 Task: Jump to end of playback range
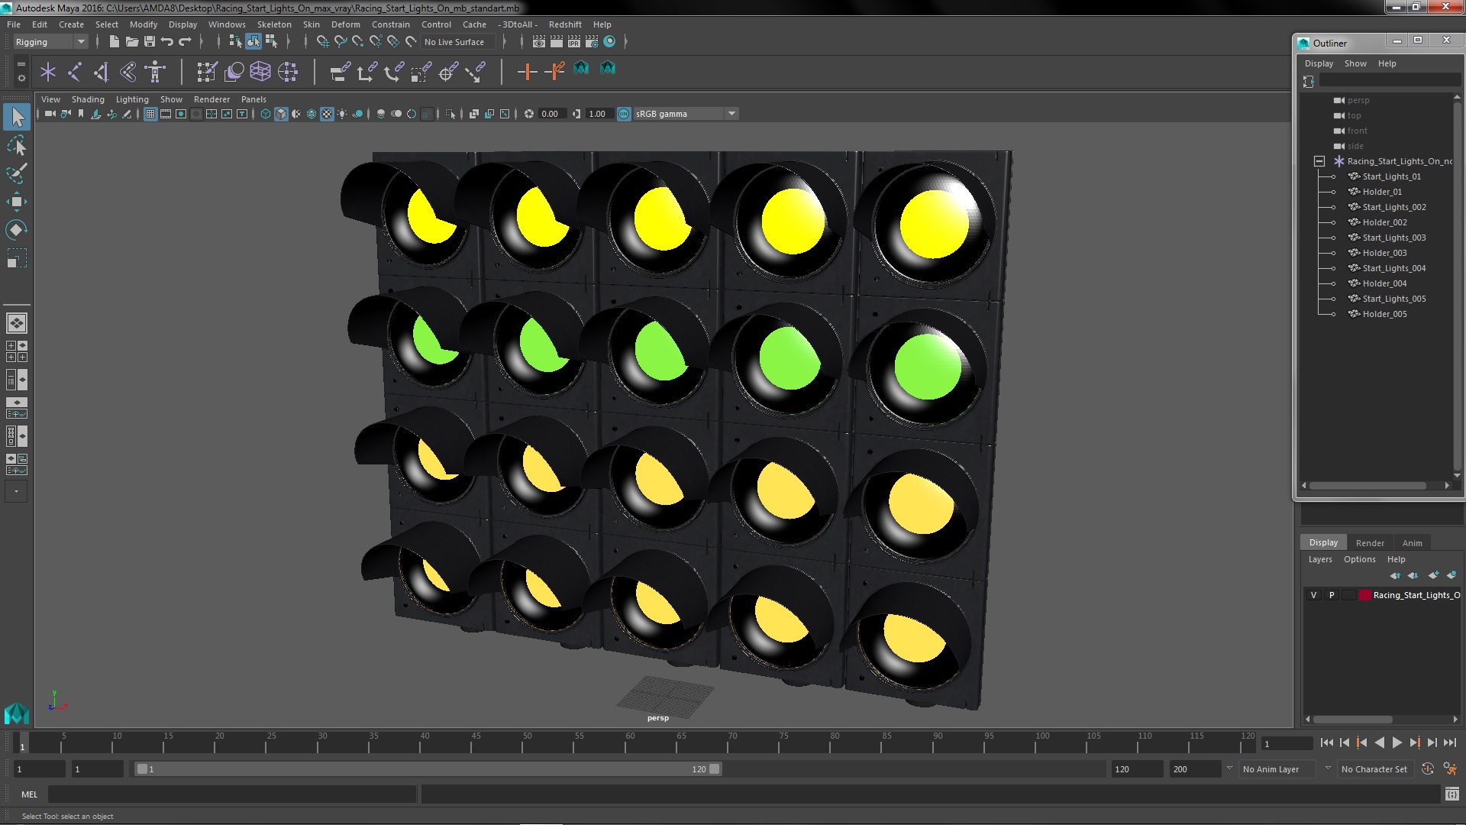pyautogui.click(x=1449, y=742)
